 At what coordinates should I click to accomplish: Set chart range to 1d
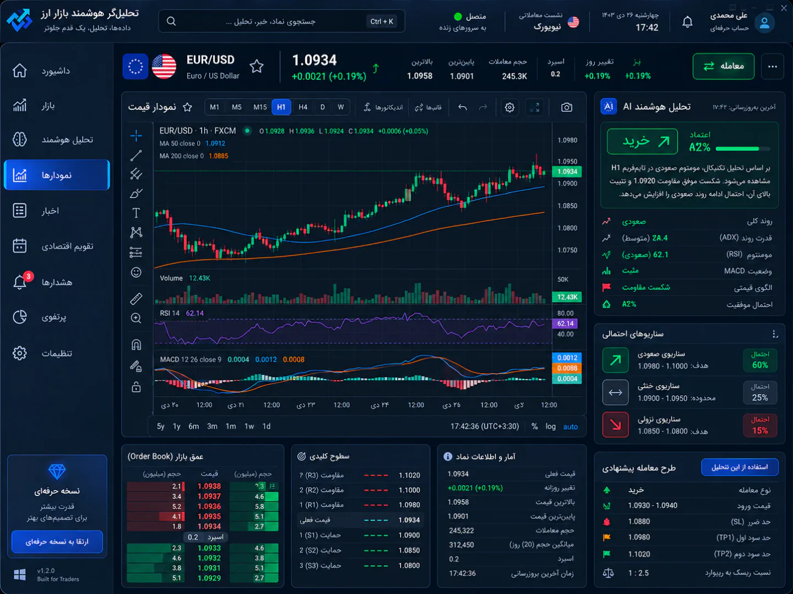[x=267, y=426]
